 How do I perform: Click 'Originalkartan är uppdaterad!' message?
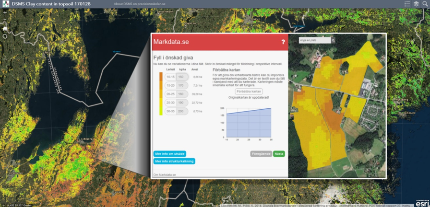(x=249, y=97)
